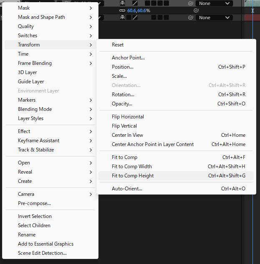
Task: Choose Rename from the context menu
Action: click(x=50, y=235)
